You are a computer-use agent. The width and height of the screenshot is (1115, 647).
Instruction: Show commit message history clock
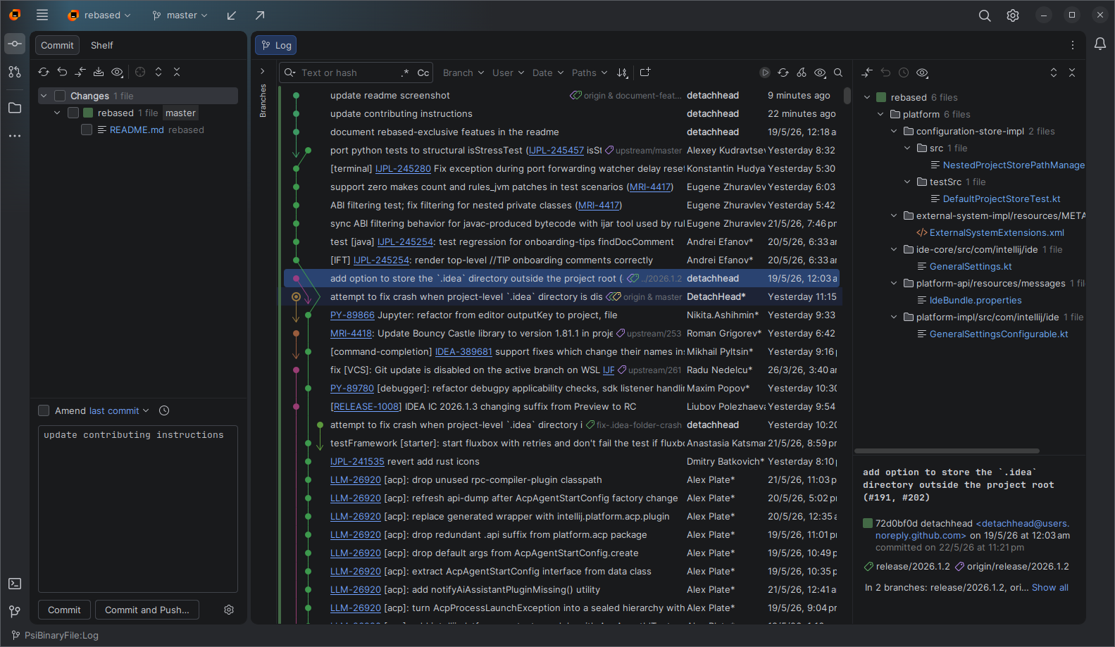pyautogui.click(x=164, y=410)
